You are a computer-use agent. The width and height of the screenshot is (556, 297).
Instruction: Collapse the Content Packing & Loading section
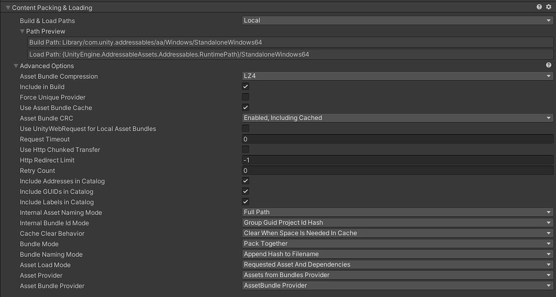click(x=8, y=8)
